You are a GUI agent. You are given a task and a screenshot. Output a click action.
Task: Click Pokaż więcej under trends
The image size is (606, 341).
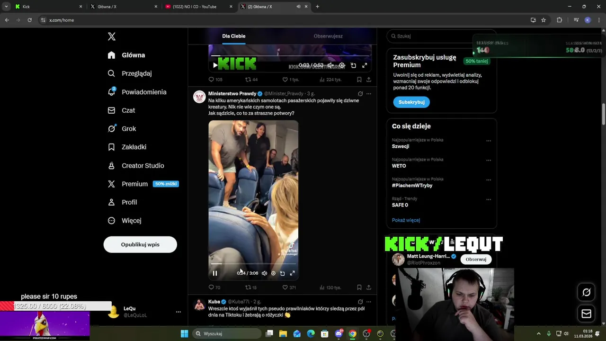[406, 220]
